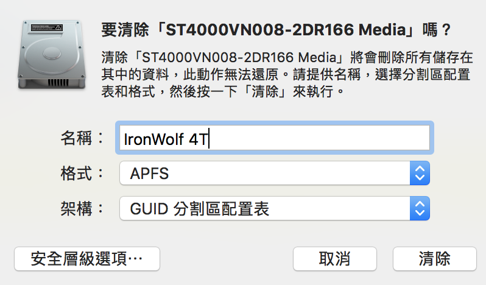Click the 安全層級選項⋯ button

(x=86, y=259)
